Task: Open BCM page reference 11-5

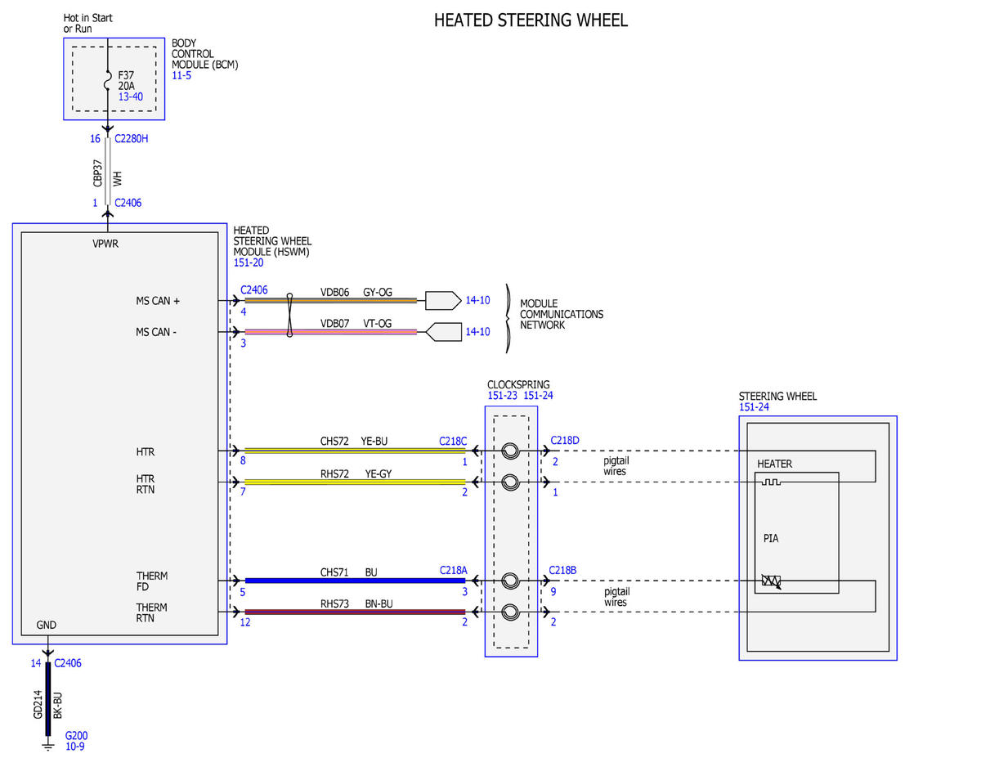Action: pos(183,75)
